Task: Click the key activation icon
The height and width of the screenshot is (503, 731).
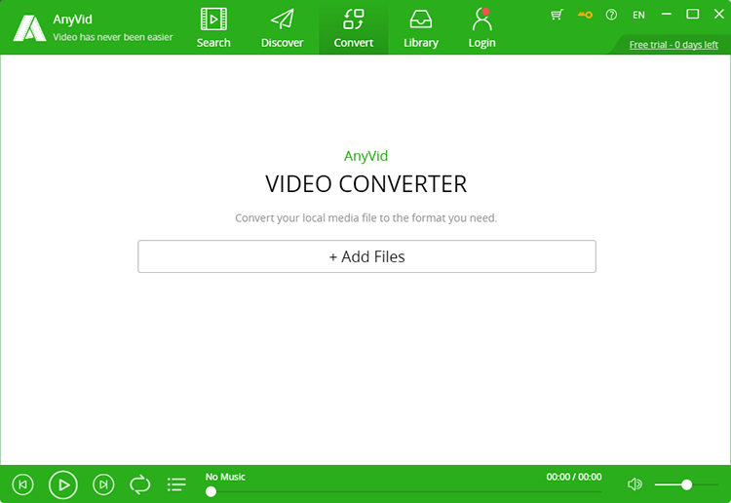Action: click(585, 15)
